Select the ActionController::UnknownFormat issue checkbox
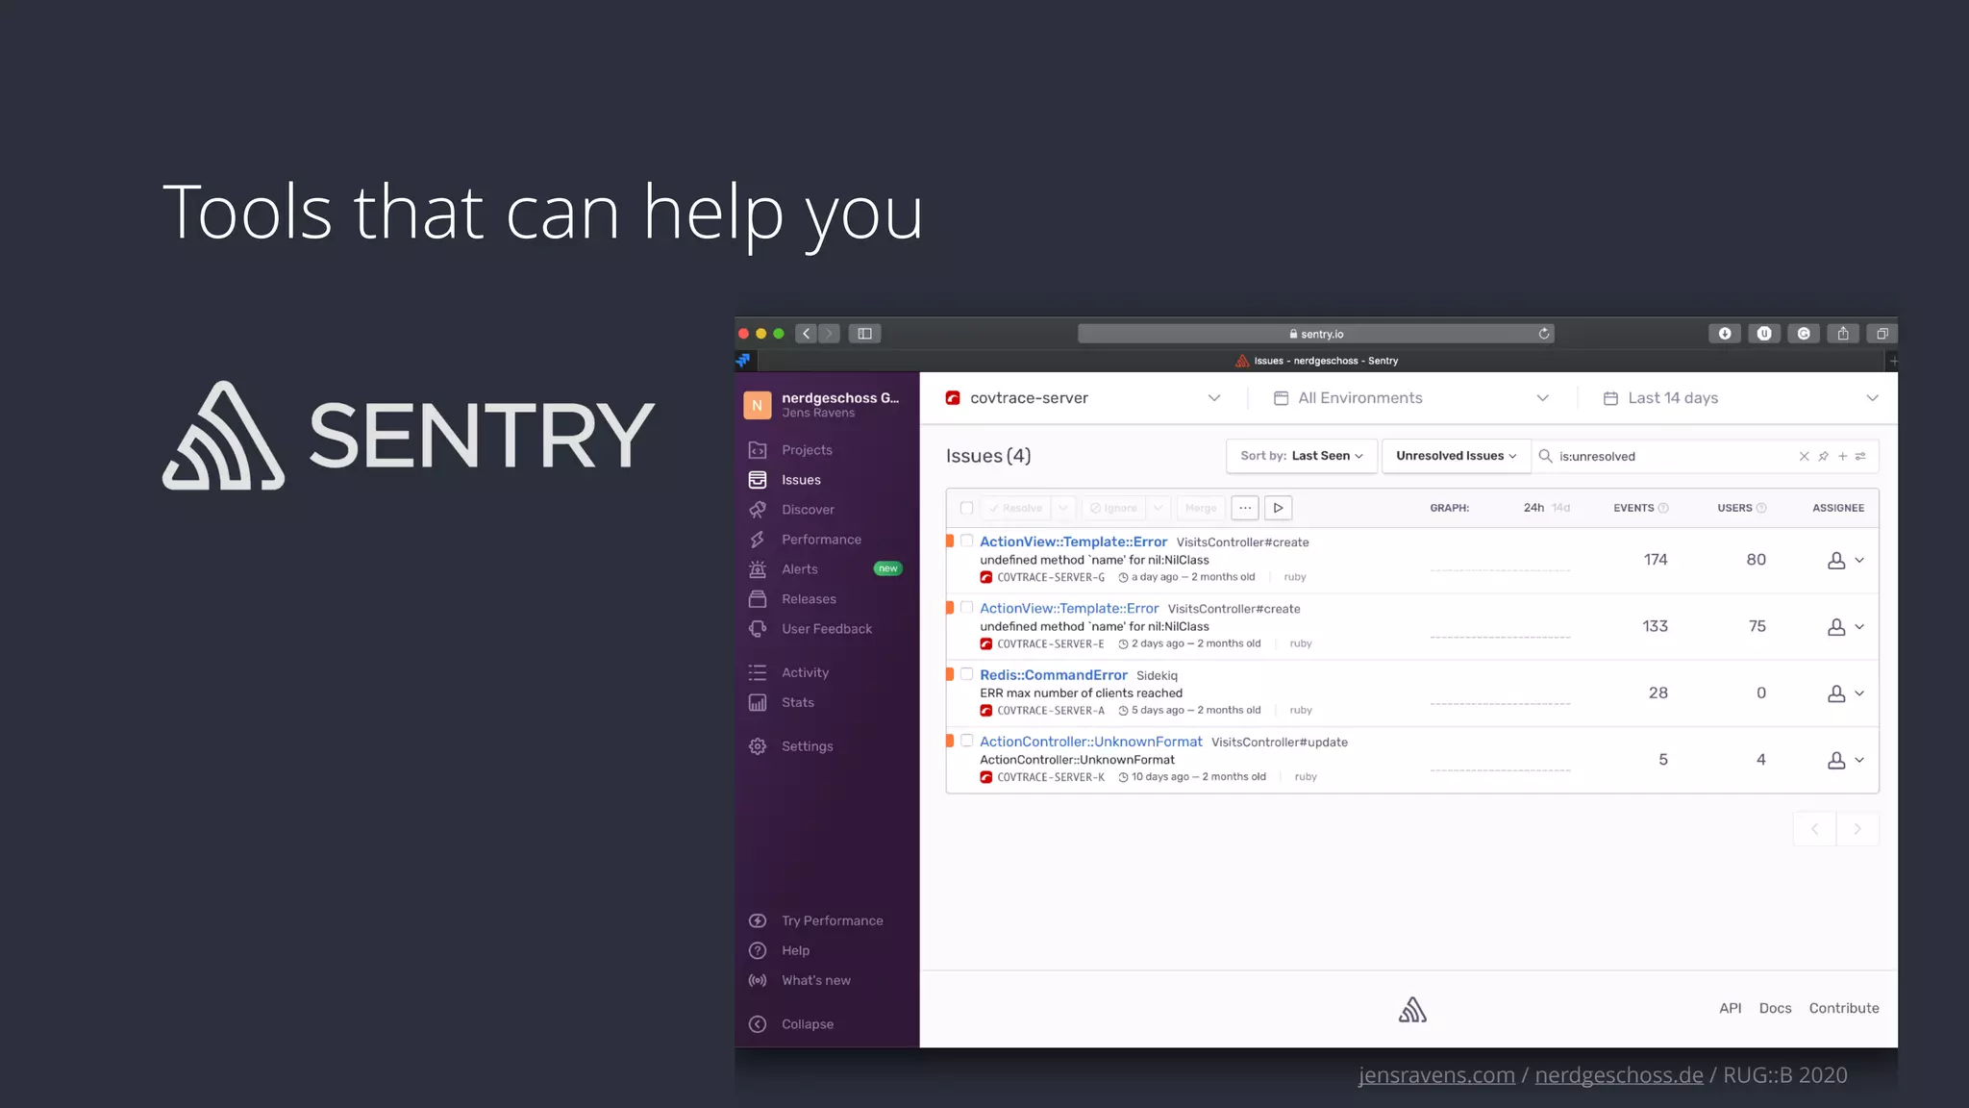The height and width of the screenshot is (1108, 1969). [x=967, y=741]
